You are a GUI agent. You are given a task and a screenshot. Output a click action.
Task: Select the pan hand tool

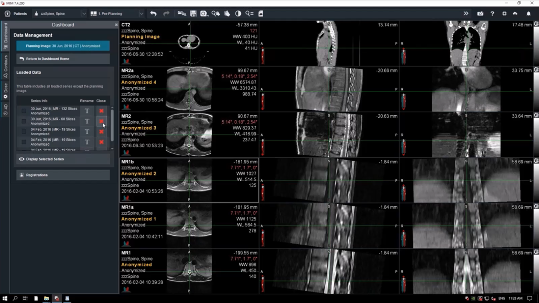(227, 14)
